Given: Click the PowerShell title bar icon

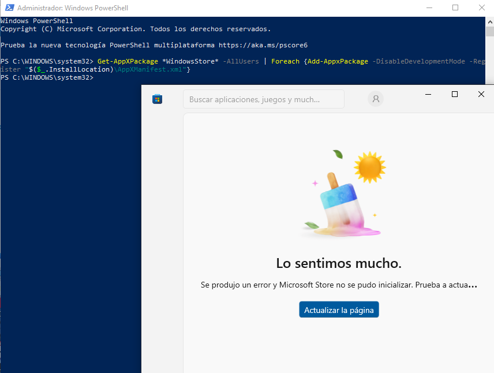Looking at the screenshot, I should click(9, 8).
